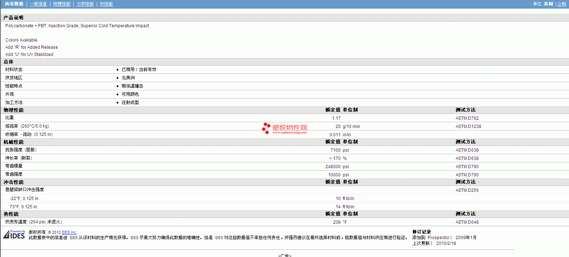This screenshot has width=569, height=257.
Task: Click Add "R" for Added Release text
Action: click(31, 47)
